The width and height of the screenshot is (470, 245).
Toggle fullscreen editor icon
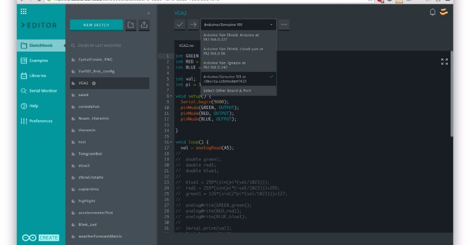pos(445,62)
